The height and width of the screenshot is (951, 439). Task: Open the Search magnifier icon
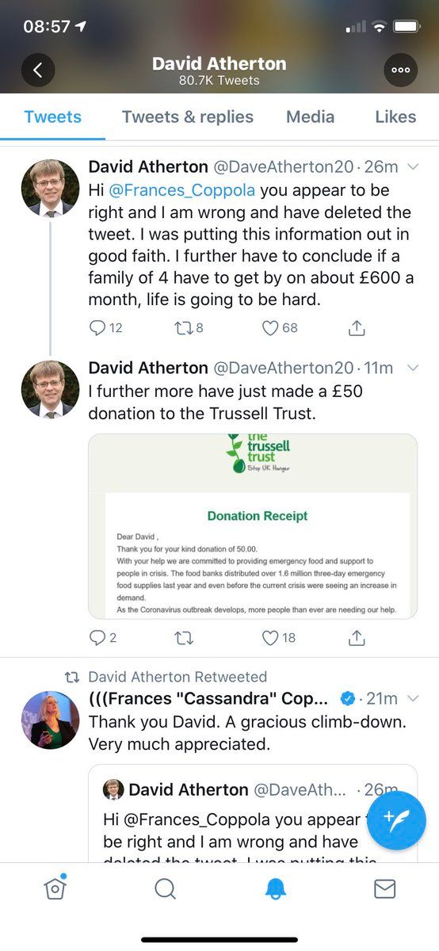pos(165,889)
